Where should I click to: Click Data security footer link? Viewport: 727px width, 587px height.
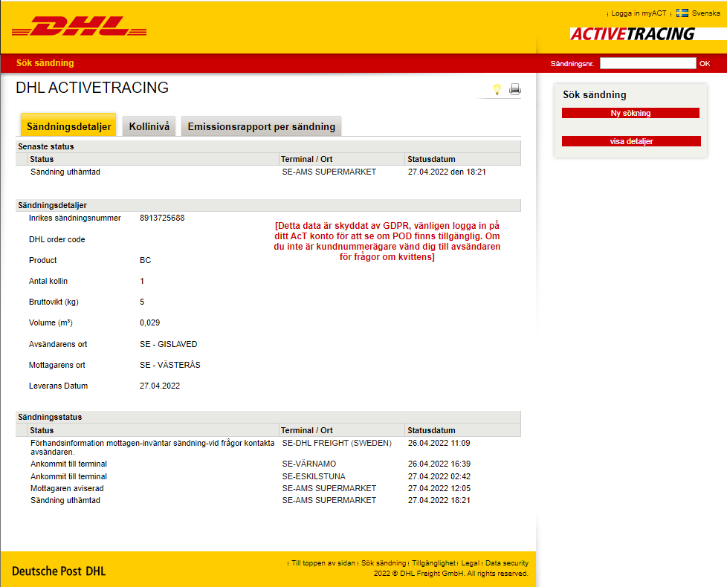(507, 563)
